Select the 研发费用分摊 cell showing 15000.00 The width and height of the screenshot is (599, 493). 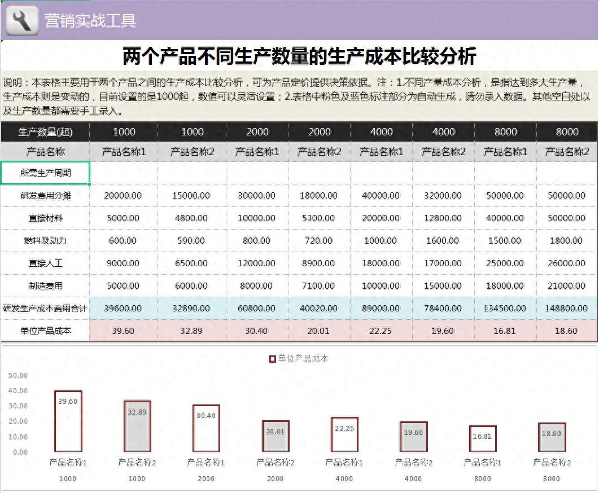191,196
